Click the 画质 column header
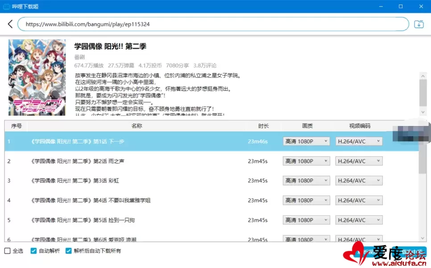This screenshot has width=431, height=268. coord(307,126)
